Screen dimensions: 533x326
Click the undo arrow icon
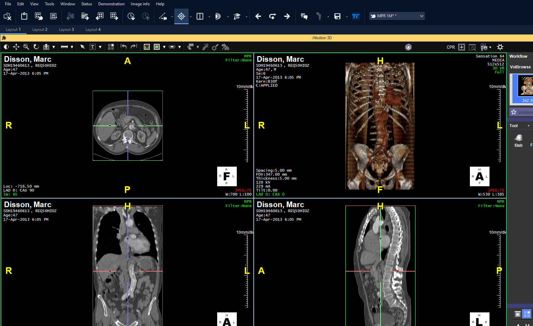point(124,47)
